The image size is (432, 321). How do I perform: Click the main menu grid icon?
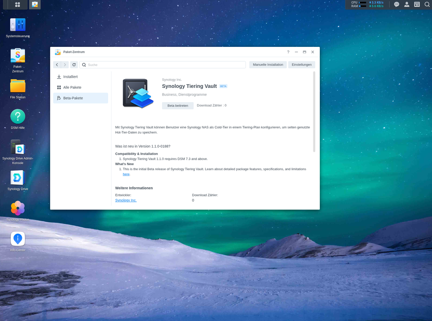click(x=17, y=5)
